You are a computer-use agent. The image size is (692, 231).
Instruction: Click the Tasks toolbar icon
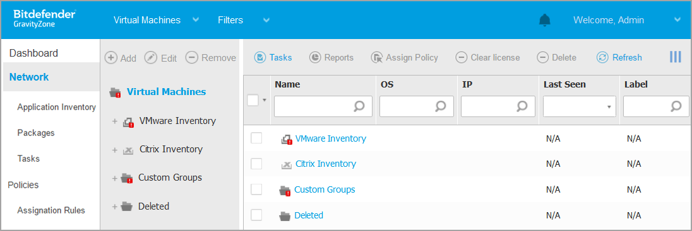click(260, 57)
